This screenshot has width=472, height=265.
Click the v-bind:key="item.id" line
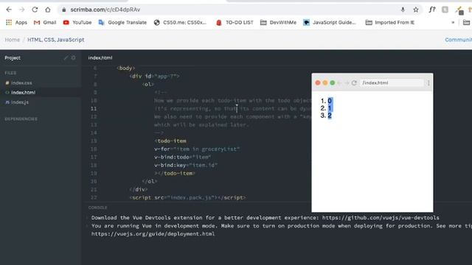pyautogui.click(x=186, y=165)
